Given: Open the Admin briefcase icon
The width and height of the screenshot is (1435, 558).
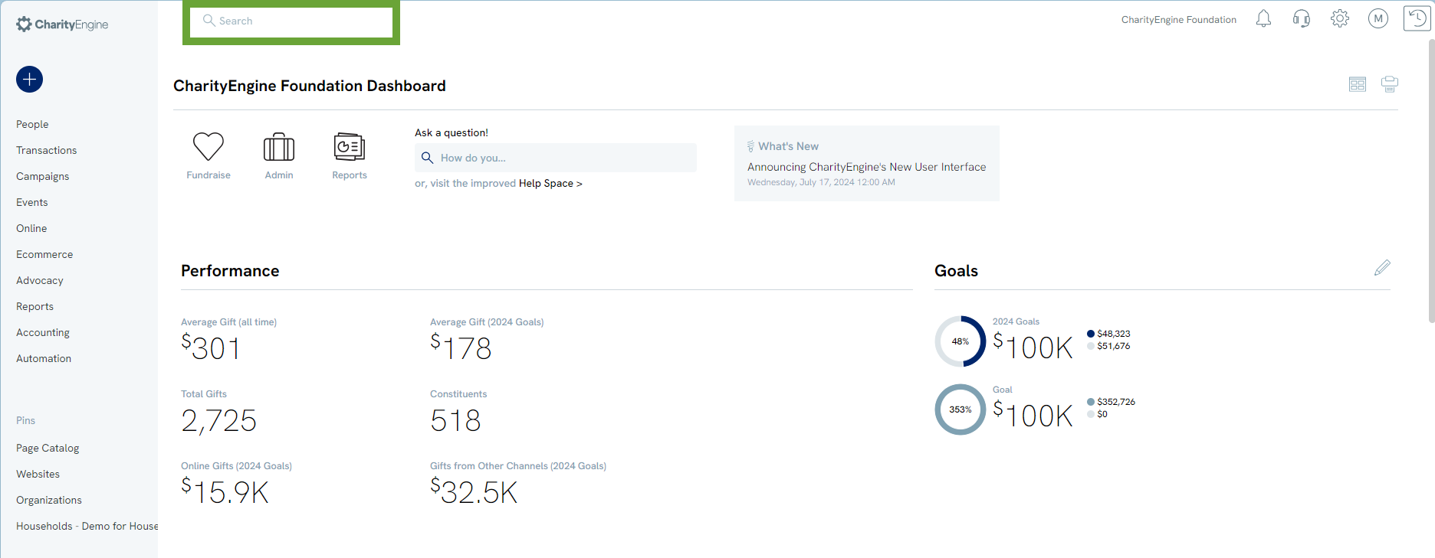Looking at the screenshot, I should (279, 147).
